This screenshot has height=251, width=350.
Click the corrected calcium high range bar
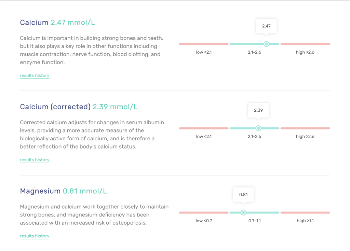tap(305, 128)
